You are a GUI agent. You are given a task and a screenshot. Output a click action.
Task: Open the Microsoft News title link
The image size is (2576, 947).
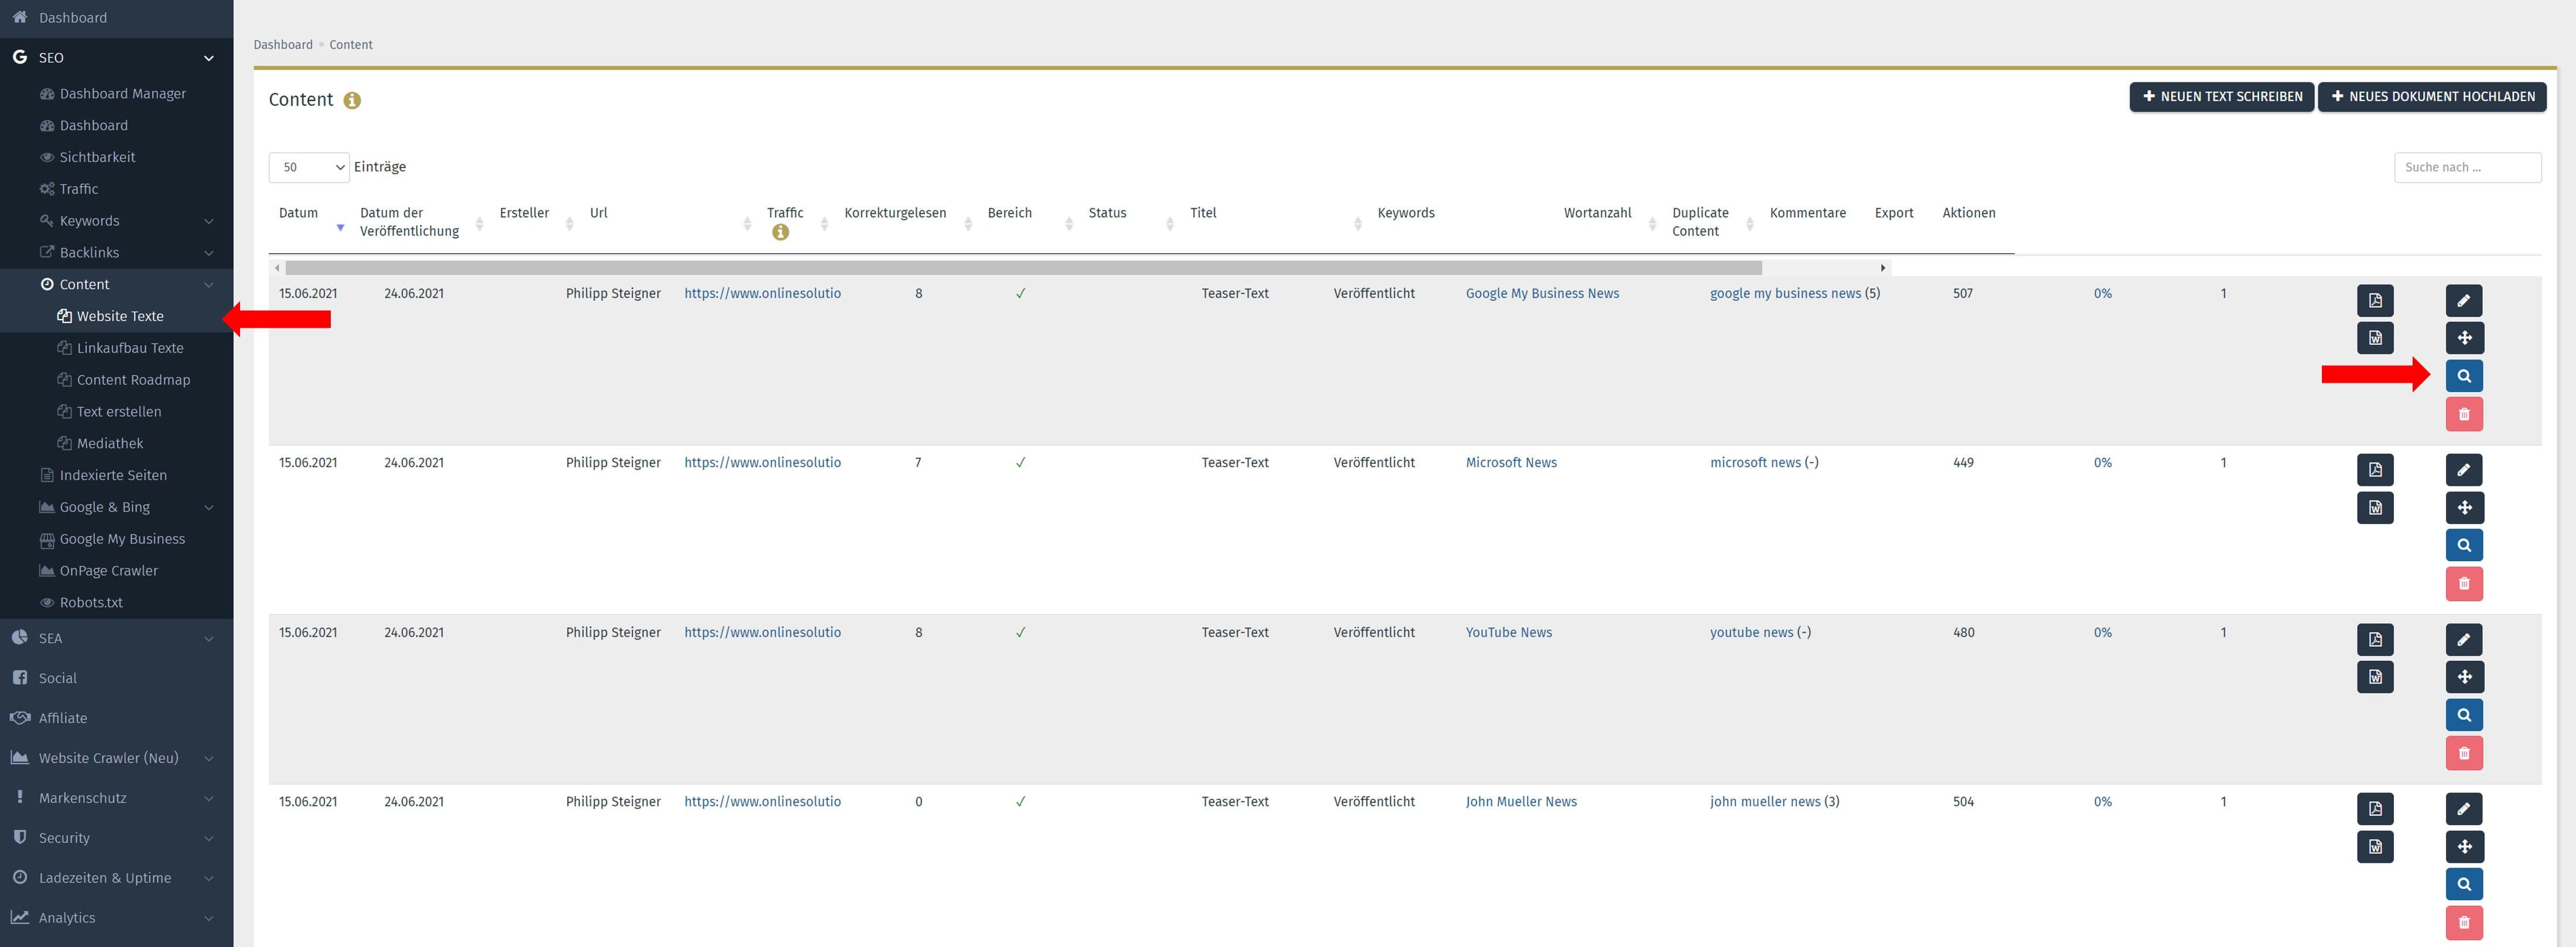1511,462
